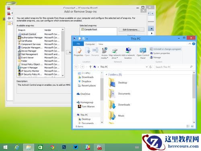Image resolution: width=201 pixels, height=151 pixels.
Task: Open quick access toolbar customize dropdown
Action: (87, 39)
